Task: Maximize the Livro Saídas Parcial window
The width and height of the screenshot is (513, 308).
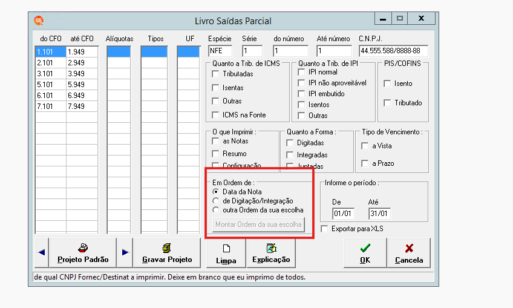Action: 399,19
